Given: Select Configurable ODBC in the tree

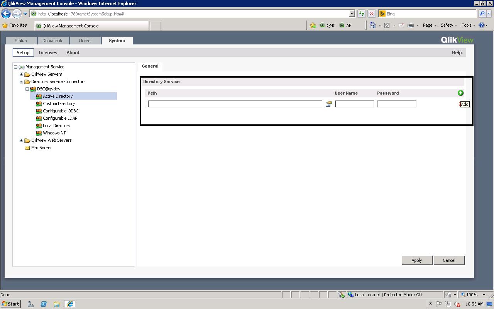Looking at the screenshot, I should pos(61,111).
